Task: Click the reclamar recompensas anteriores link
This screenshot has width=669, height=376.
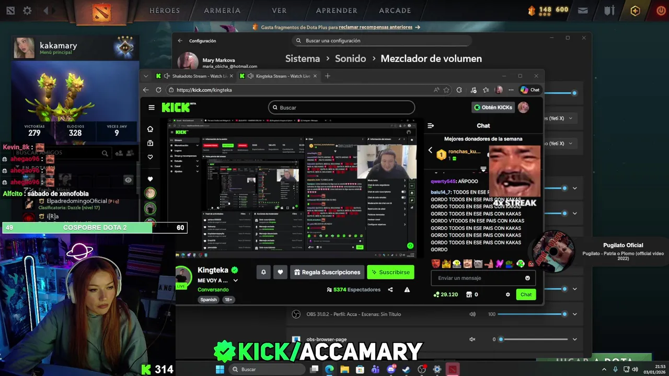Action: pos(375,27)
